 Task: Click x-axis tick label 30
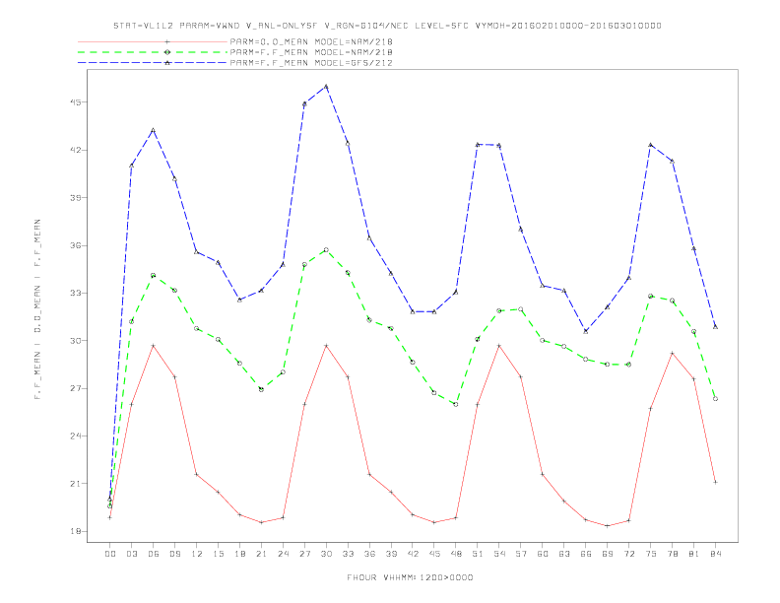pos(326,554)
